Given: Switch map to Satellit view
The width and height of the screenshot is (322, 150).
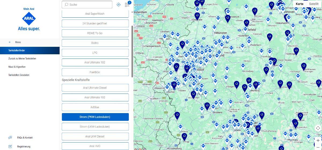Looking at the screenshot, I should coord(314,4).
